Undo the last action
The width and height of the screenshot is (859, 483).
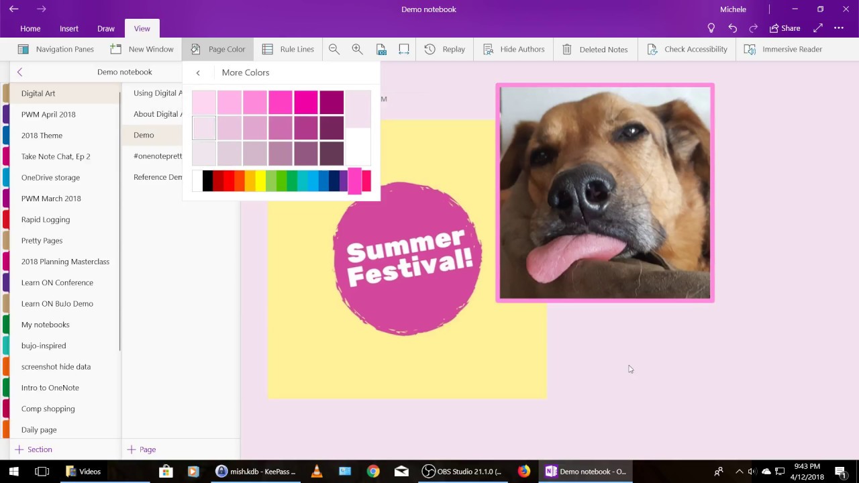coord(733,28)
